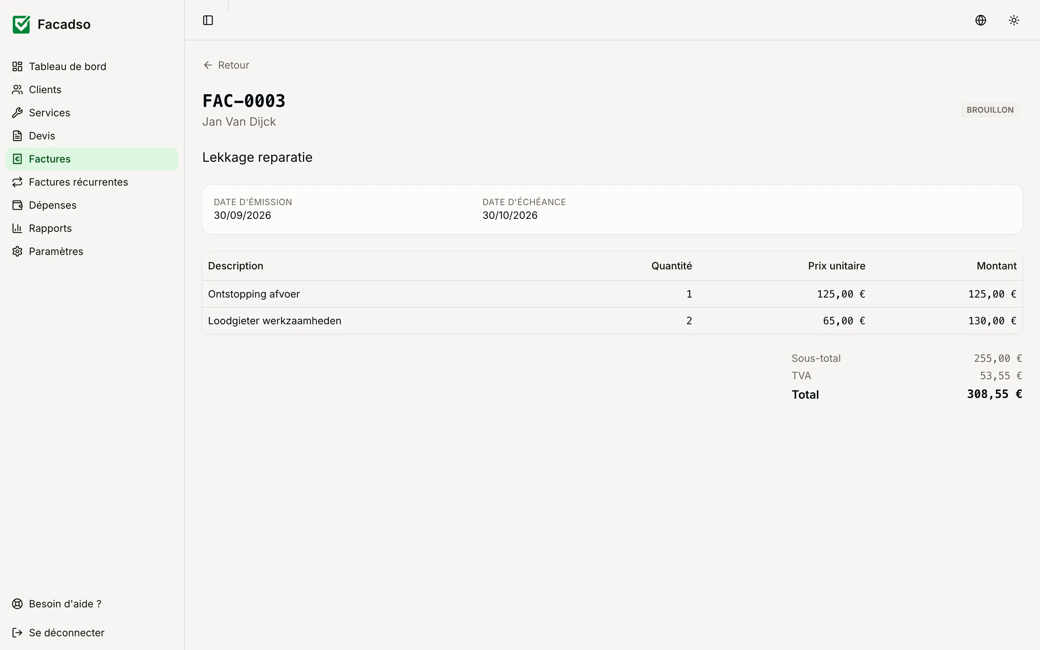Click the Facadso green checkmark logo
This screenshot has width=1040, height=650.
coord(21,25)
